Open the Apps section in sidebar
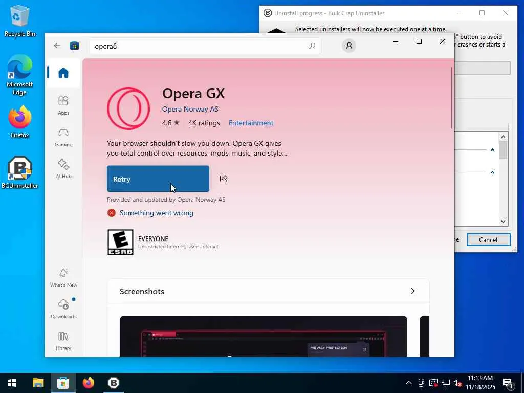The height and width of the screenshot is (393, 524). [63, 105]
